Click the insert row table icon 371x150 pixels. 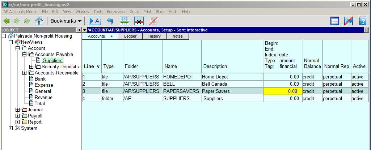point(125,21)
